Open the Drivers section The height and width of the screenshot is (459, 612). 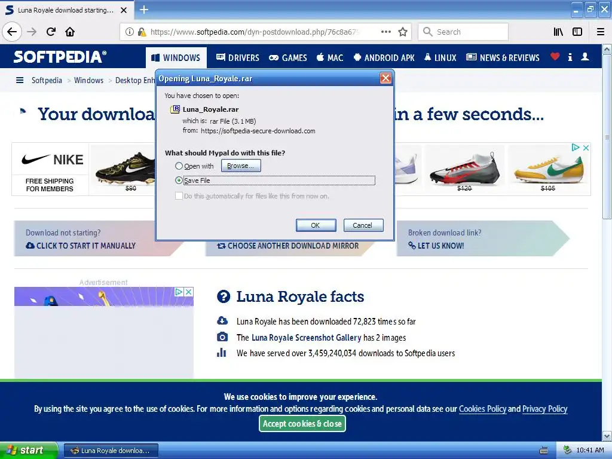[x=238, y=58]
